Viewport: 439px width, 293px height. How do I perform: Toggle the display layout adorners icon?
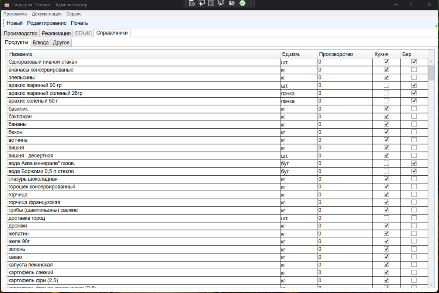(x=211, y=3)
